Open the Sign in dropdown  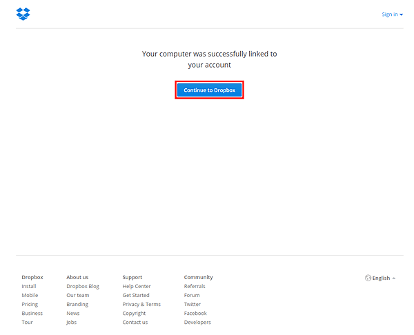(x=392, y=14)
